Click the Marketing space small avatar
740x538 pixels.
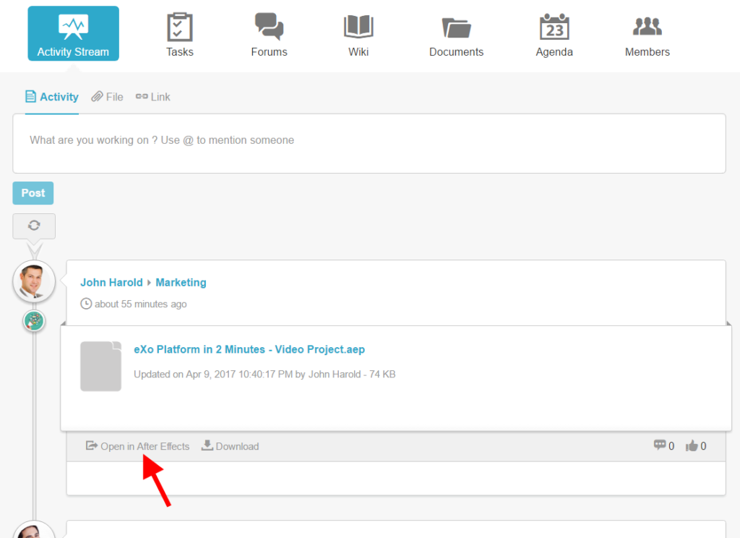coord(34,321)
